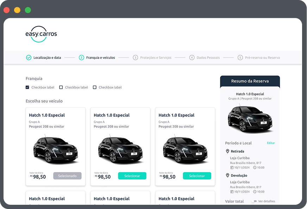Click the gray Selecionado button
The image size is (307, 209).
pos(67,176)
